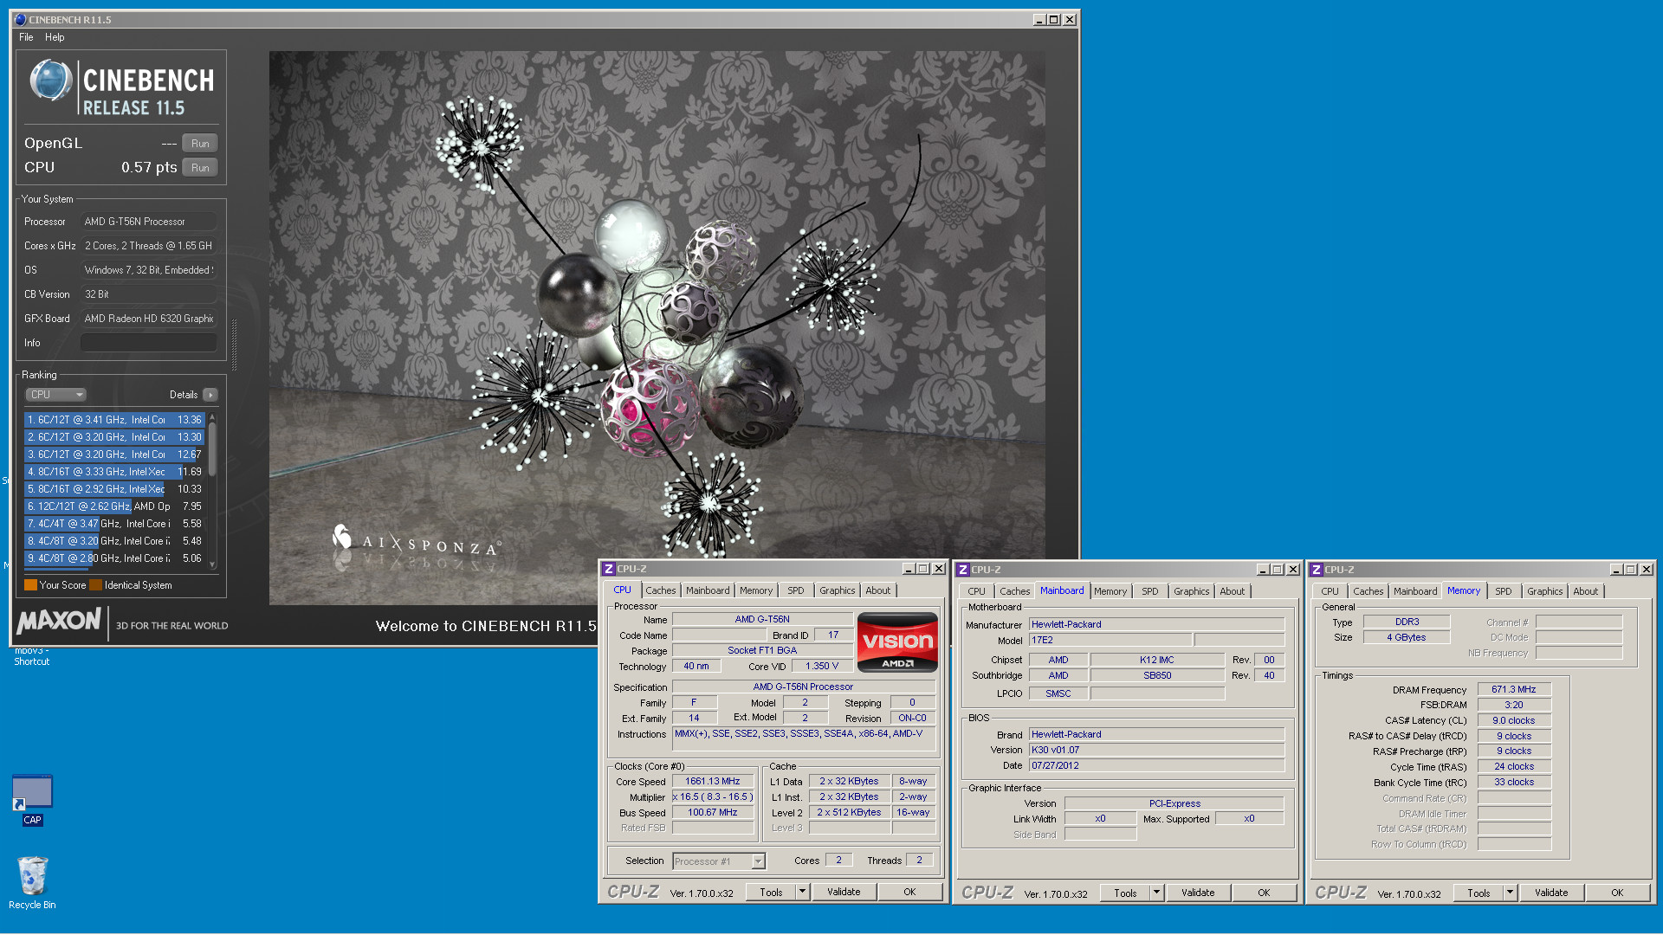Switch to SPD tab in Mainboard CPU-Z window
Viewport: 1663px width, 935px height.
1149,591
